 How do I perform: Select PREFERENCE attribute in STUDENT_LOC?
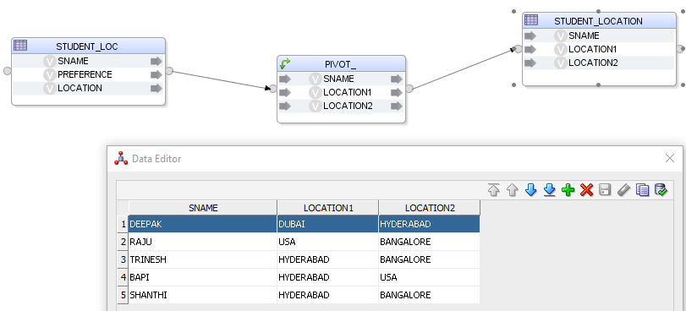pyautogui.click(x=85, y=74)
